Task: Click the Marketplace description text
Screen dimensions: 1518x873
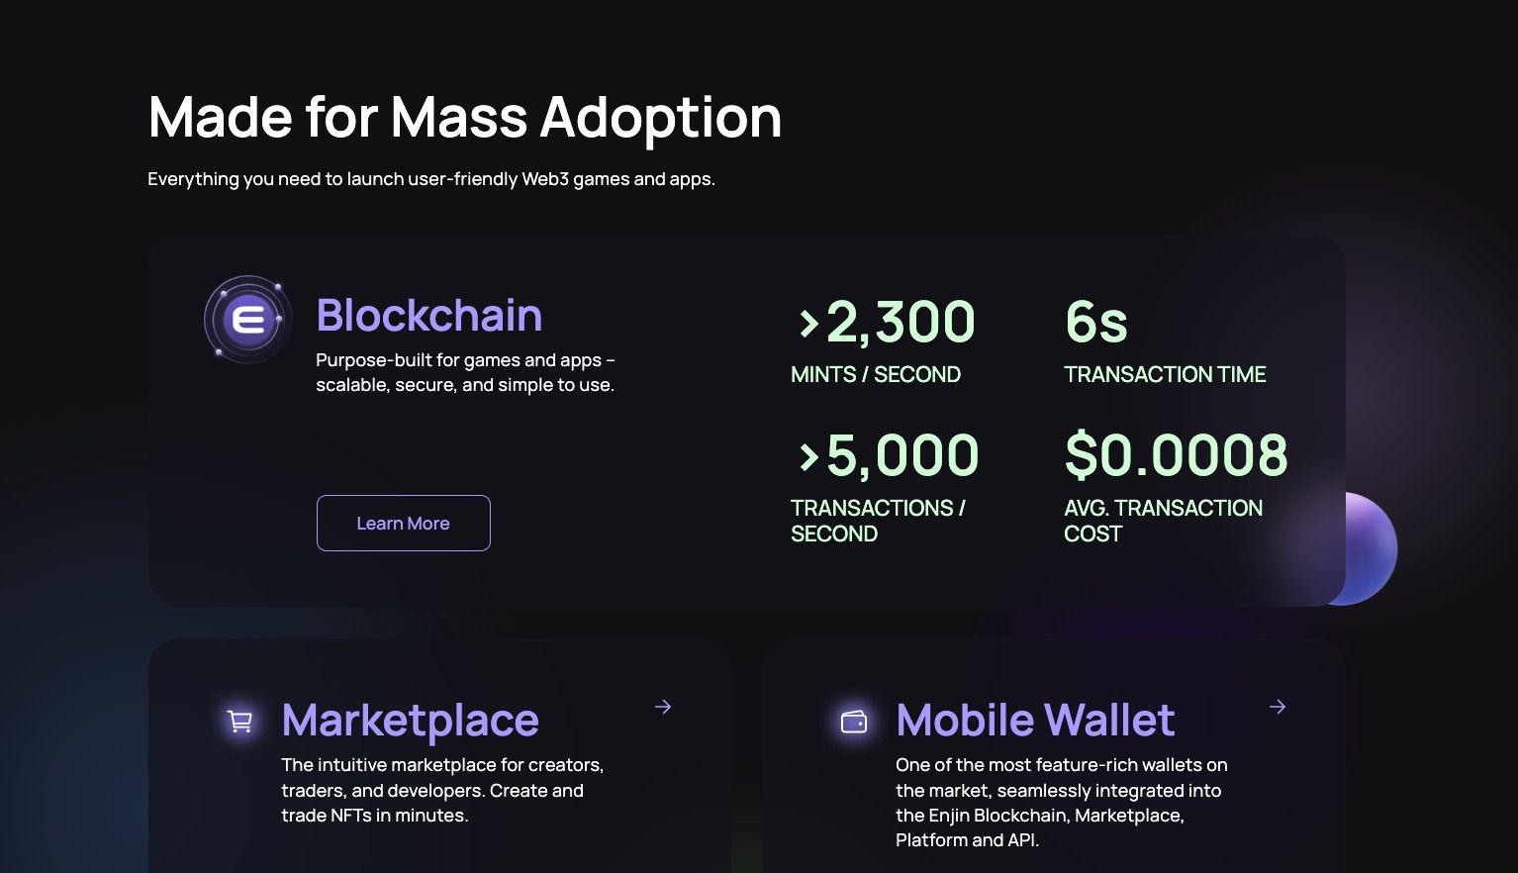Action: pos(442,790)
